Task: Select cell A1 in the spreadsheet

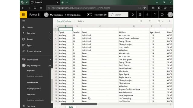Action: pyautogui.click(x=66, y=29)
